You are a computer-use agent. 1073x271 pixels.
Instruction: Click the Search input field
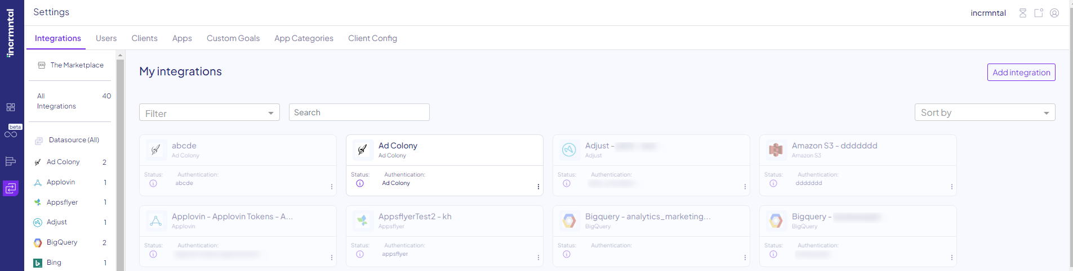point(359,112)
